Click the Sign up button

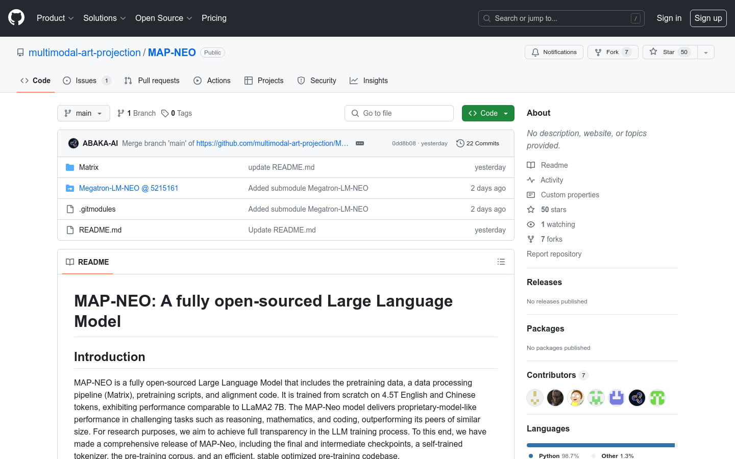tap(708, 18)
